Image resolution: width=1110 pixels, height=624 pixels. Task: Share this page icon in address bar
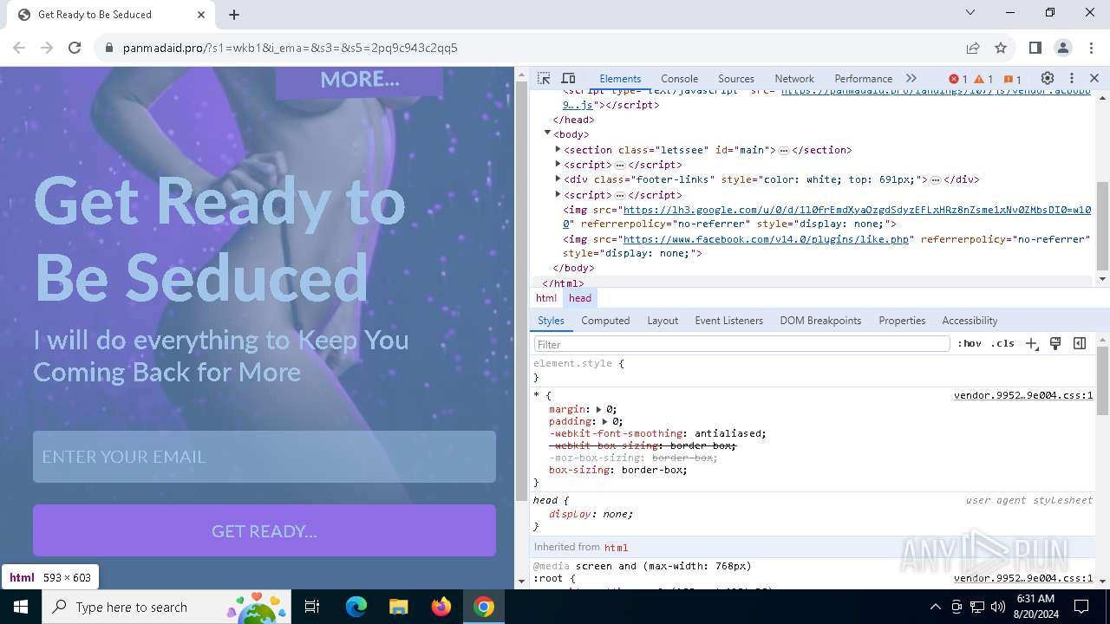coord(973,48)
